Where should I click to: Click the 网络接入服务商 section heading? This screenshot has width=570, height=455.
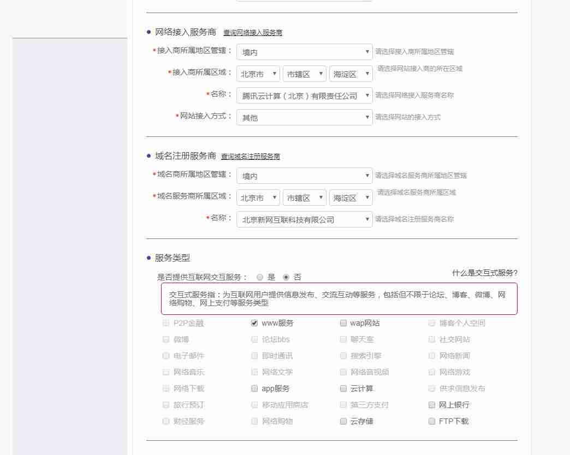186,32
